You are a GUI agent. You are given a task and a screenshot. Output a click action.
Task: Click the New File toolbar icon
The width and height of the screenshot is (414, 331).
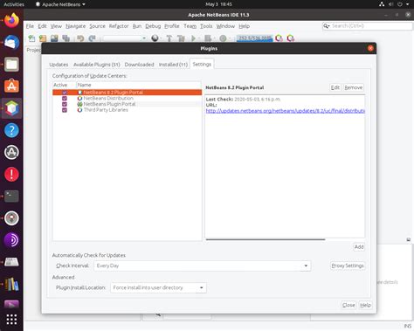(31, 38)
